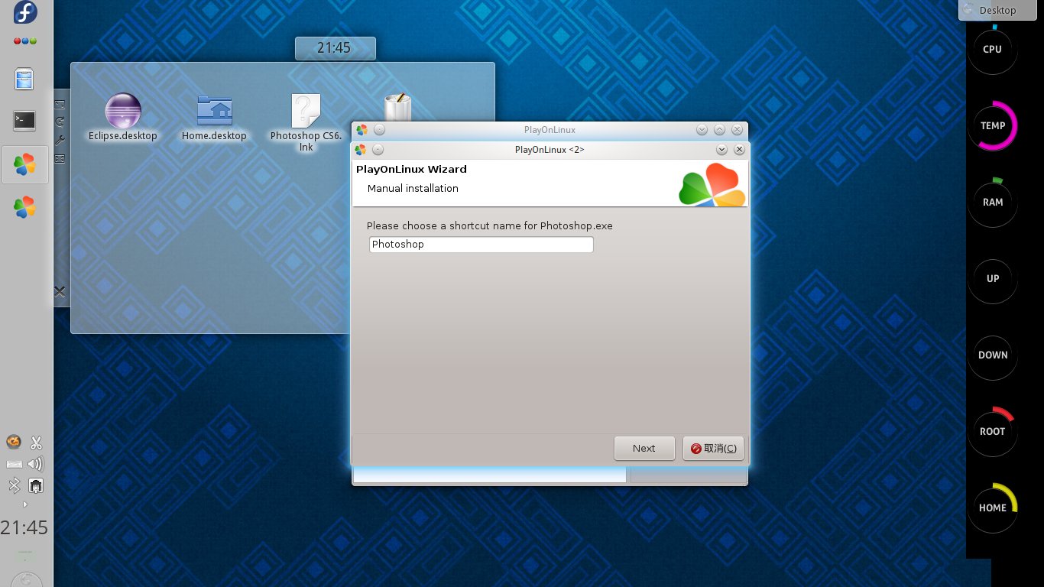Click the Bluetooth tray icon
The height and width of the screenshot is (587, 1044).
(x=14, y=485)
